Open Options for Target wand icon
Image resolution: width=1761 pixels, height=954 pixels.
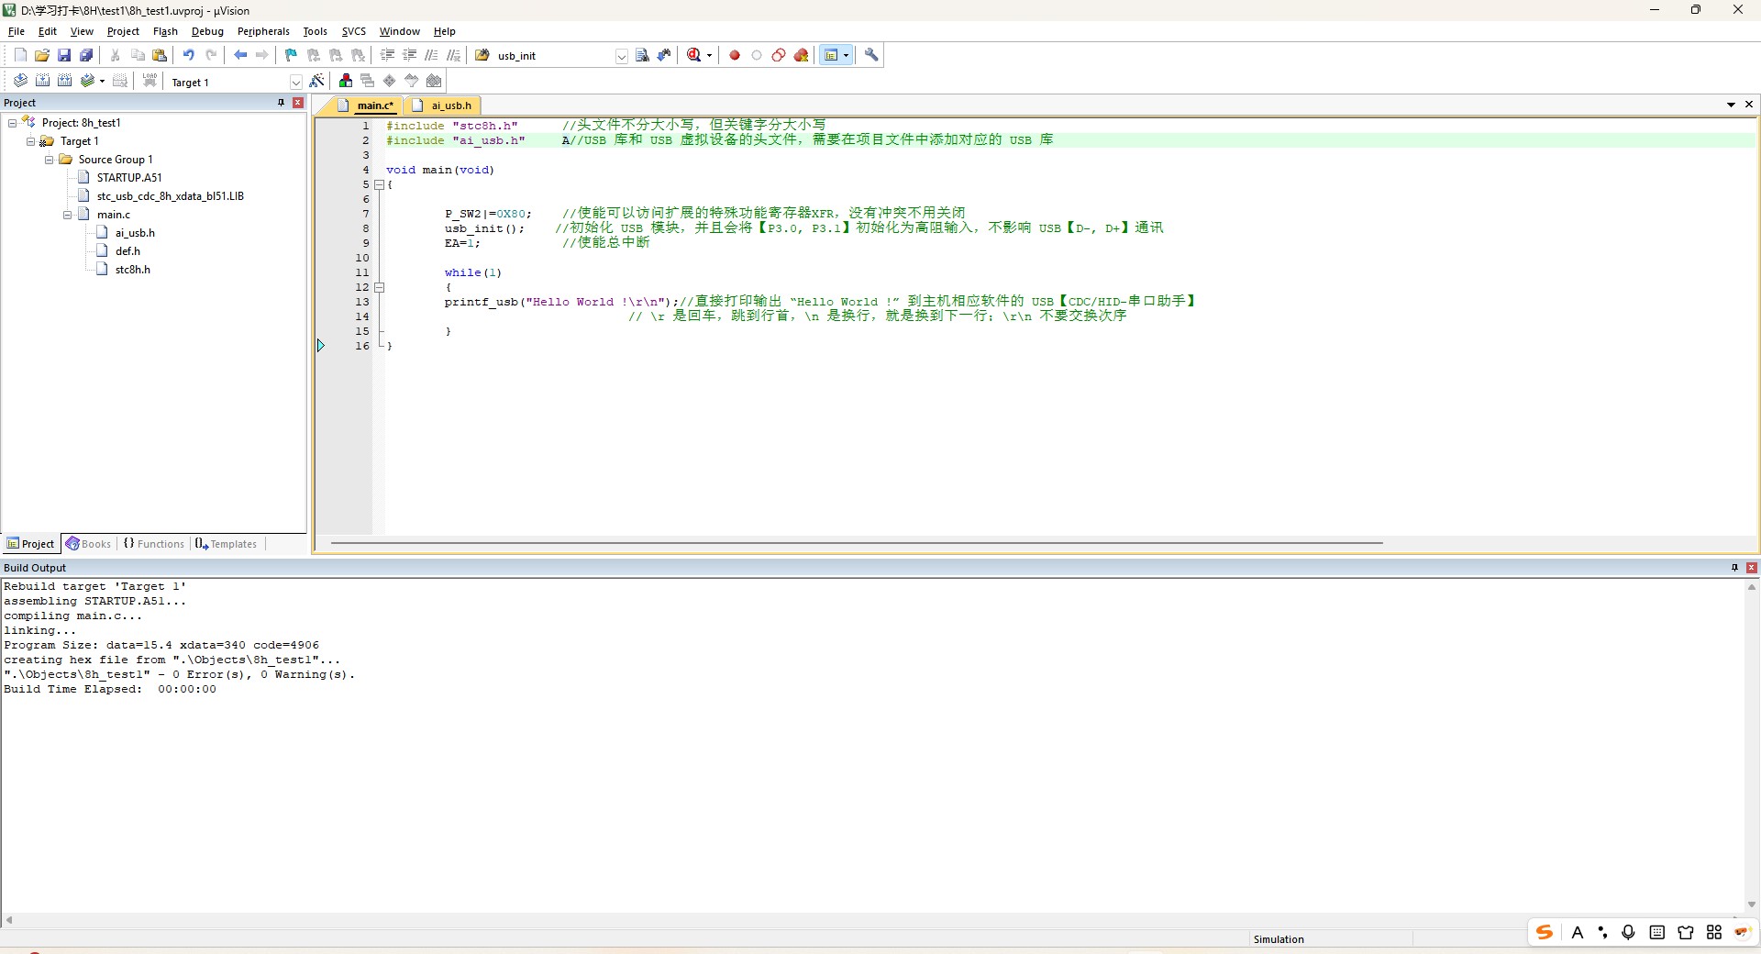pyautogui.click(x=316, y=81)
